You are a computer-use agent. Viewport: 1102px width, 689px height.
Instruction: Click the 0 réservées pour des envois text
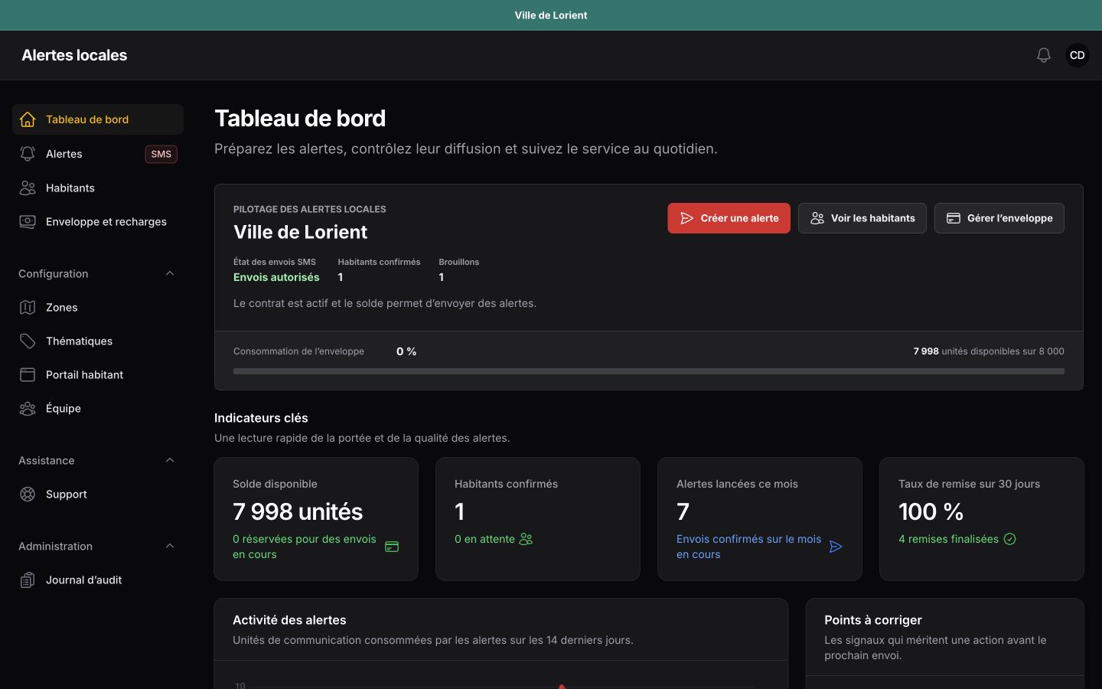point(305,547)
